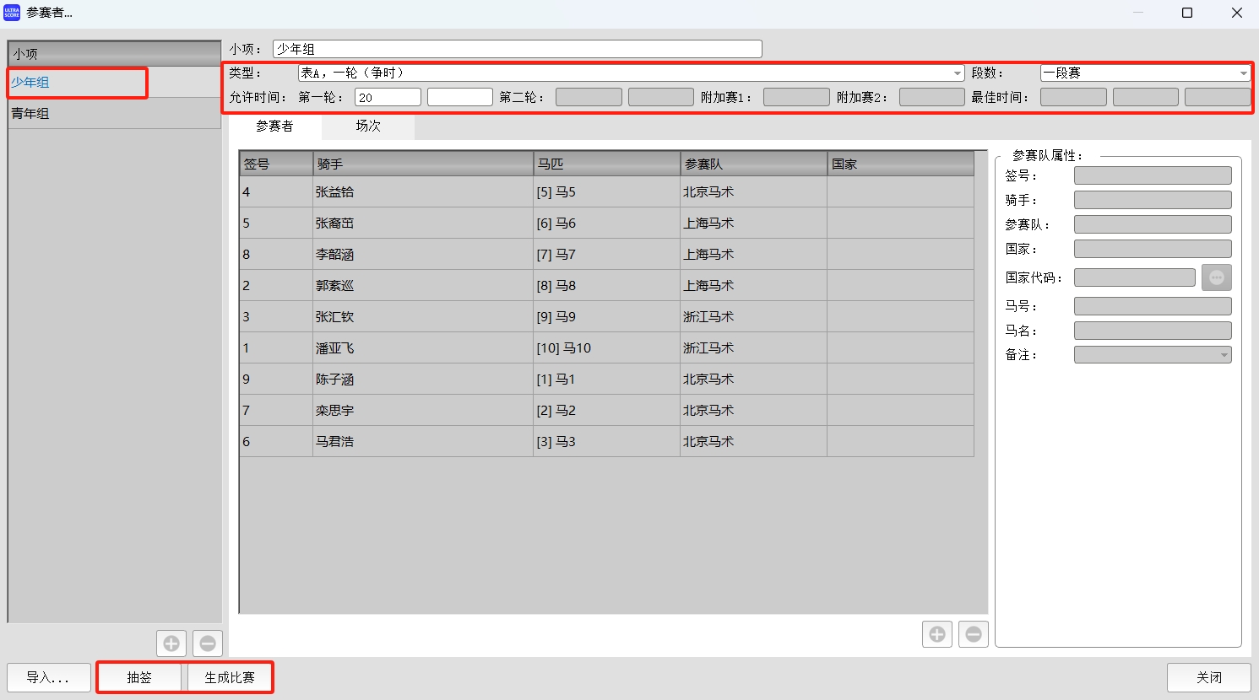This screenshot has width=1259, height=700.
Task: Click the 第一轮 time field containing 20
Action: 388,96
